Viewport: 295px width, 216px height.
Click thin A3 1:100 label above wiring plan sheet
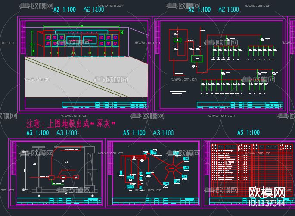coord(67,133)
